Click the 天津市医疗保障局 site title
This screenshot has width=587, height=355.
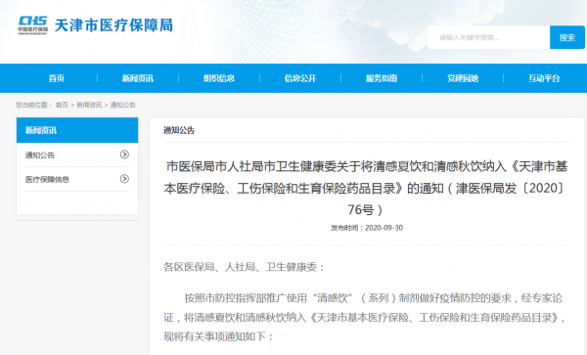[x=113, y=25]
